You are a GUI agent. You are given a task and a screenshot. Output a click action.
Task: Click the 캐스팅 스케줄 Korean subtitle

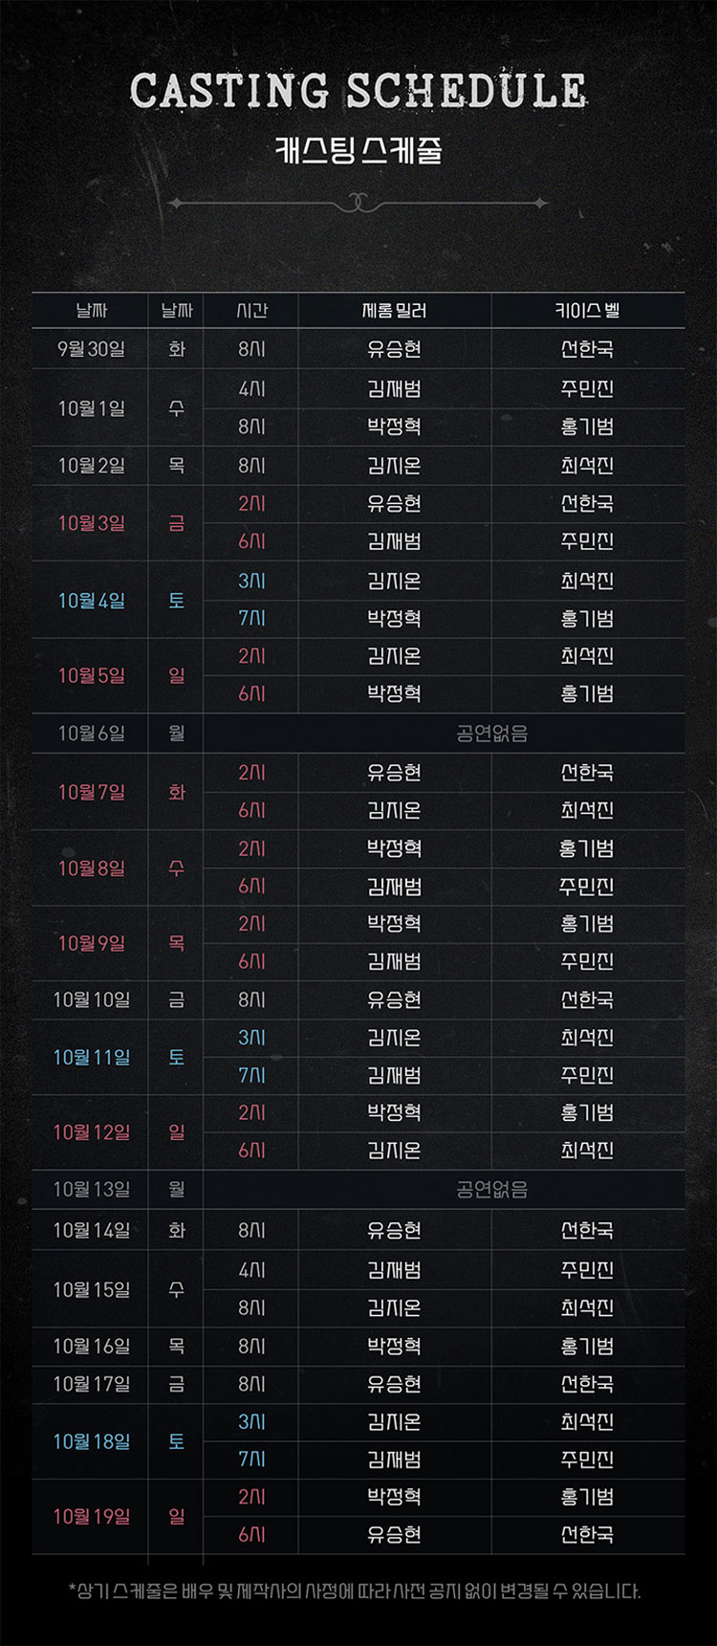[358, 150]
